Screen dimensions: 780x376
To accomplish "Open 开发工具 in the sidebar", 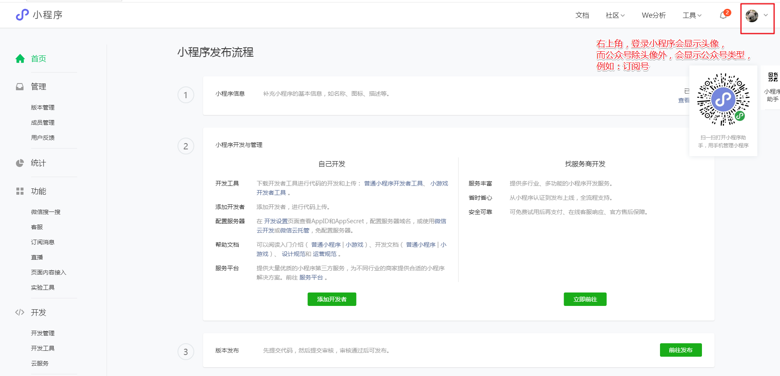I will tap(43, 348).
